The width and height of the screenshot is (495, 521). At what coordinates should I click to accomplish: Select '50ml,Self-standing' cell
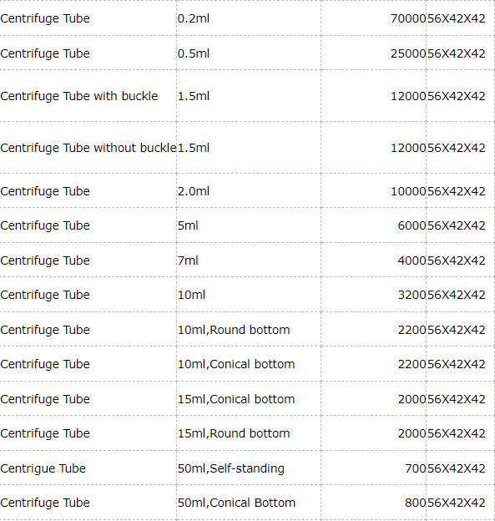click(249, 468)
